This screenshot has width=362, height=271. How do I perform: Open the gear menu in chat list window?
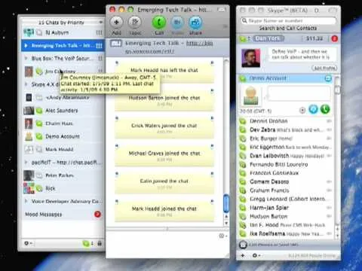coord(28,243)
